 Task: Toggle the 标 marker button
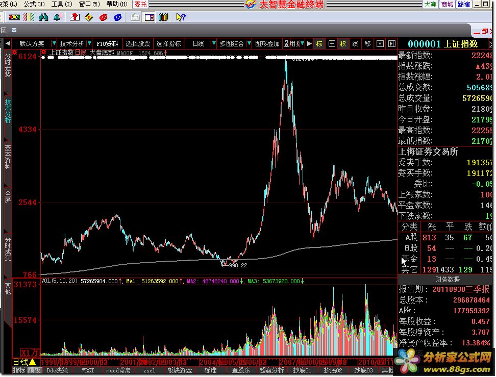coord(319,44)
